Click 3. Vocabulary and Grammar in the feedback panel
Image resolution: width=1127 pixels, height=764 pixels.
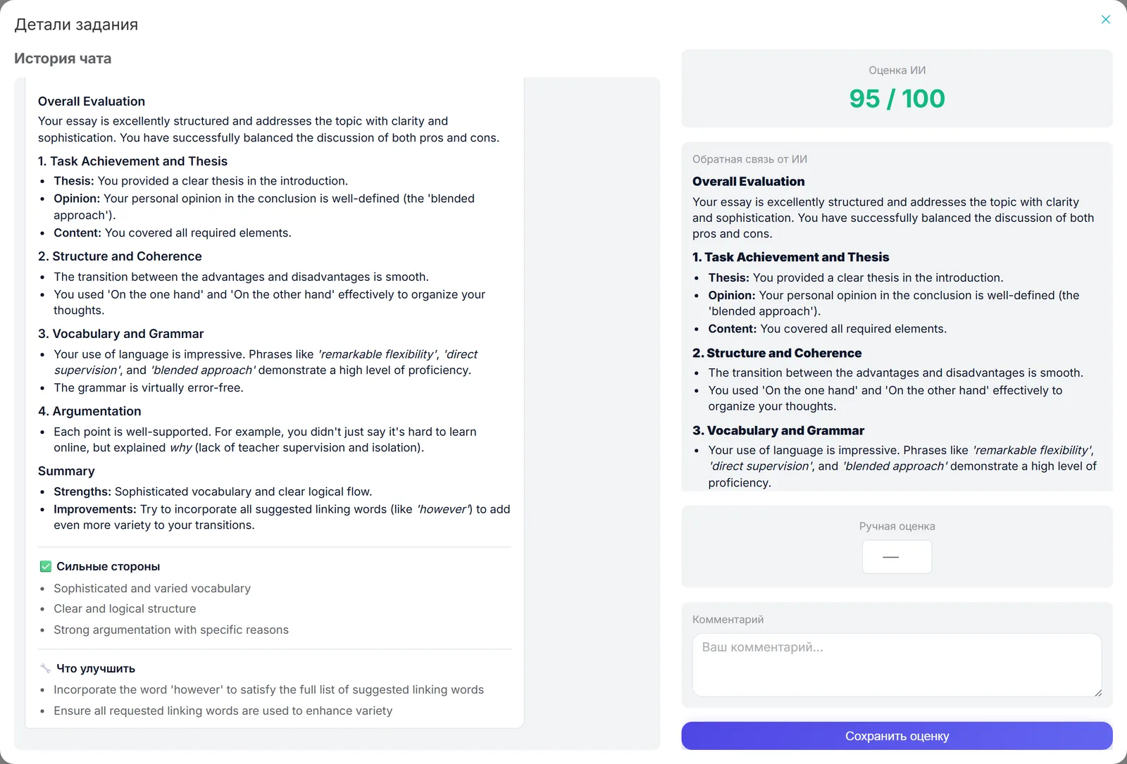tap(778, 430)
